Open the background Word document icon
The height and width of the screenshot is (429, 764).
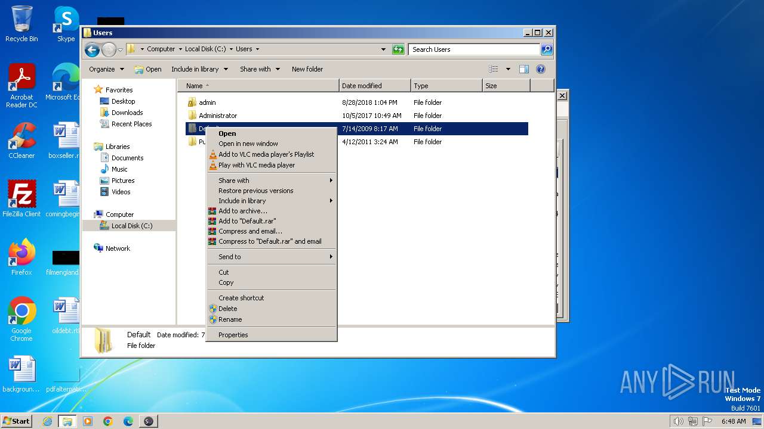click(21, 374)
